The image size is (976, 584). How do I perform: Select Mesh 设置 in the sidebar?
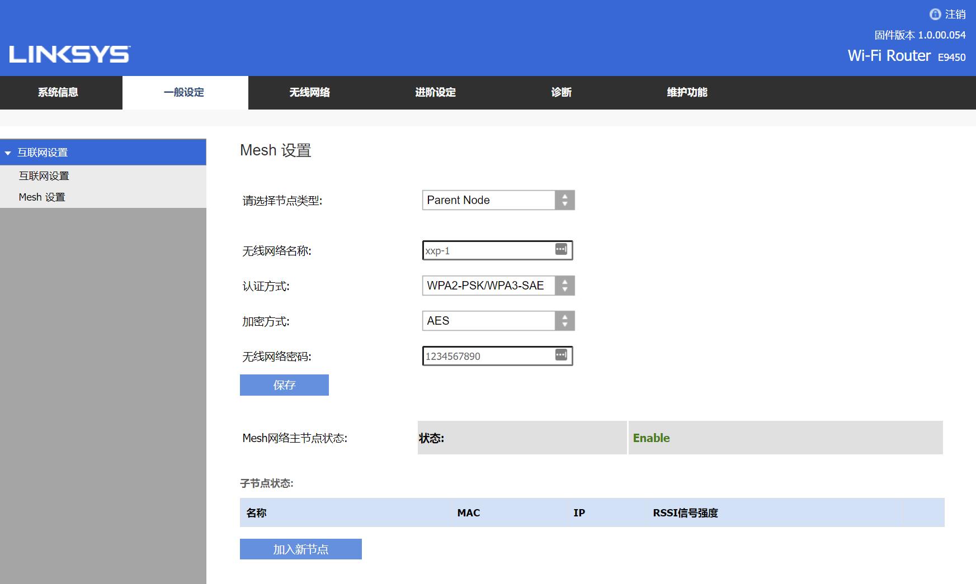(41, 197)
